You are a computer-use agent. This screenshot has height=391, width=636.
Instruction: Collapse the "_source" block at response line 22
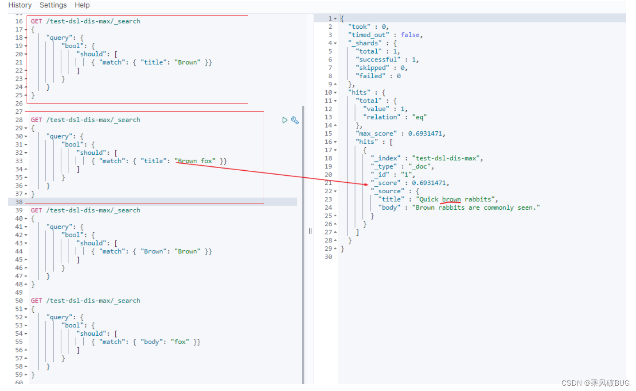pyautogui.click(x=335, y=191)
